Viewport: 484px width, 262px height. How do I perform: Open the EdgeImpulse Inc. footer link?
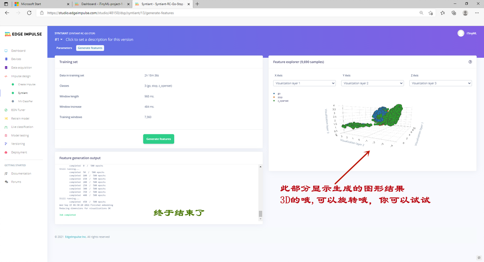[76, 237]
